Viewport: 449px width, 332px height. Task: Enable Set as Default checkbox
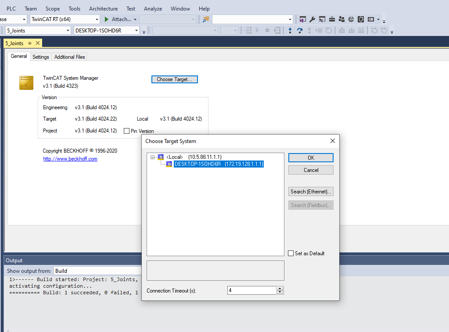(291, 253)
